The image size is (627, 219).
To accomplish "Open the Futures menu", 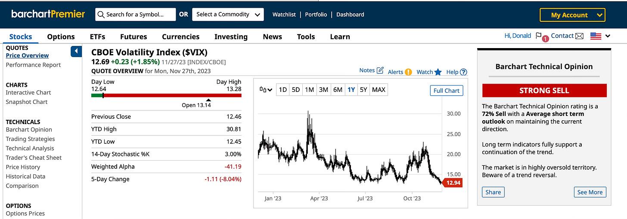I will pyautogui.click(x=133, y=37).
